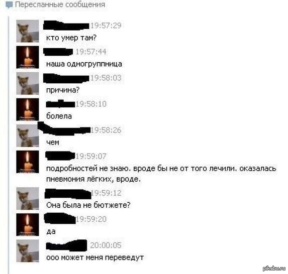Click fox avatar beside the 'причина?' message
The width and height of the screenshot is (288, 274).
(x=28, y=83)
